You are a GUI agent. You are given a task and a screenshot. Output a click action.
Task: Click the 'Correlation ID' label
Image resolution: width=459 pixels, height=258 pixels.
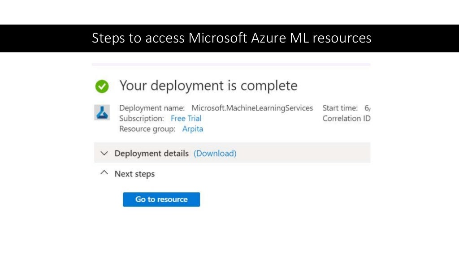tap(346, 118)
